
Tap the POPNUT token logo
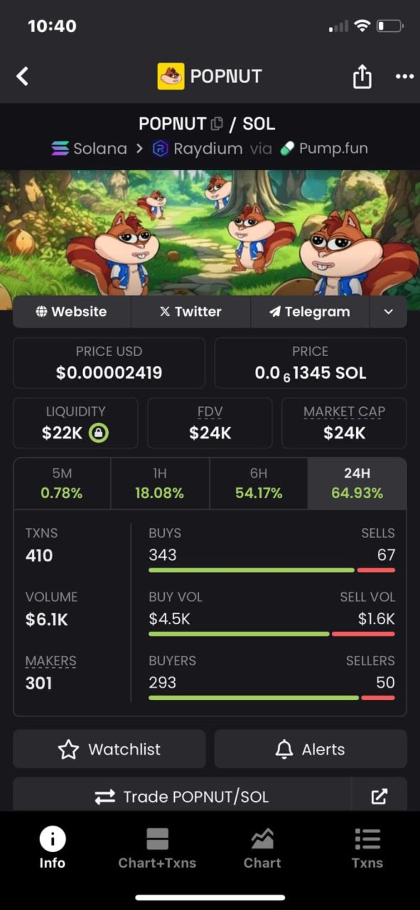[x=171, y=76]
